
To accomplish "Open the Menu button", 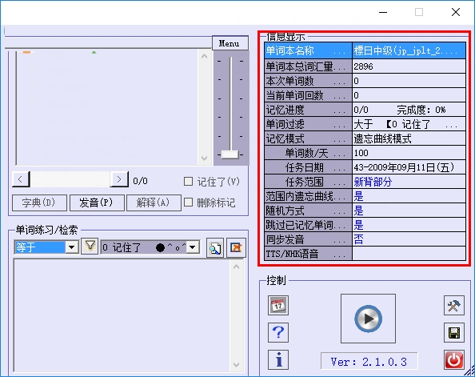I will click(x=230, y=43).
